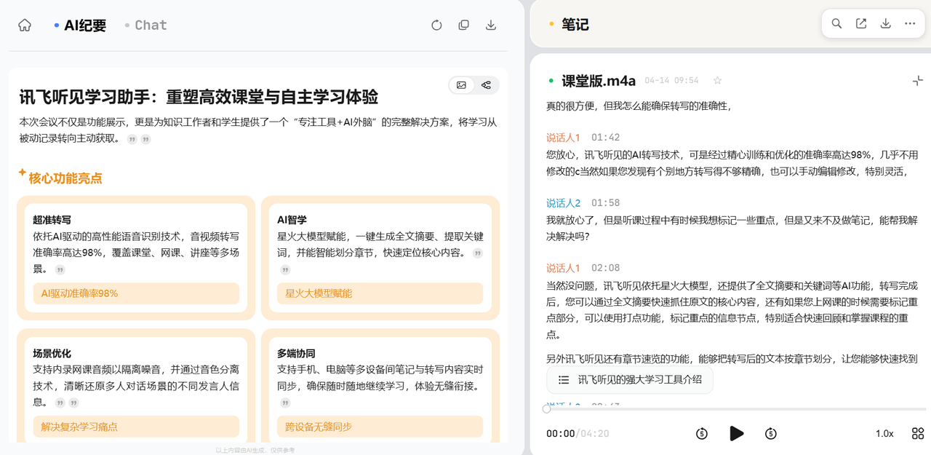Click the 核心功能亮点 section heading
Image resolution: width=931 pixels, height=455 pixels.
click(x=65, y=178)
